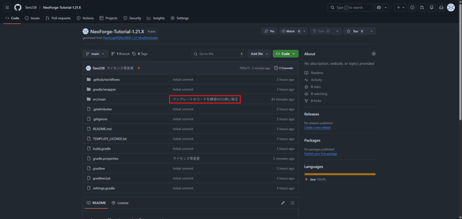The height and width of the screenshot is (219, 462).
Task: Open the Add file dropdown
Action: pos(259,54)
